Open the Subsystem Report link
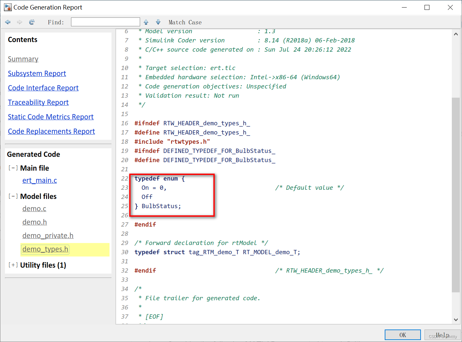 click(x=37, y=74)
